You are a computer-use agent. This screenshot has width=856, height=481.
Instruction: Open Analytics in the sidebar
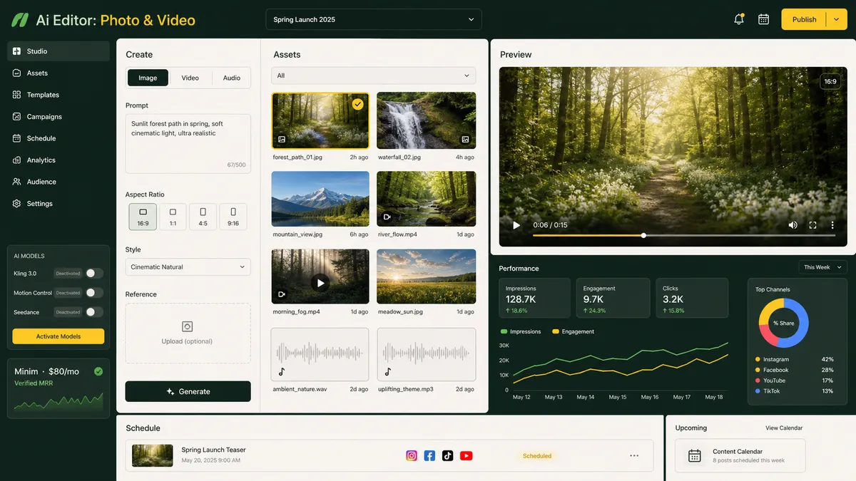pos(58,160)
